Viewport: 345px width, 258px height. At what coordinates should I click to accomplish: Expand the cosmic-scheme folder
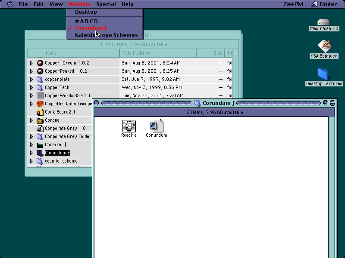31,161
